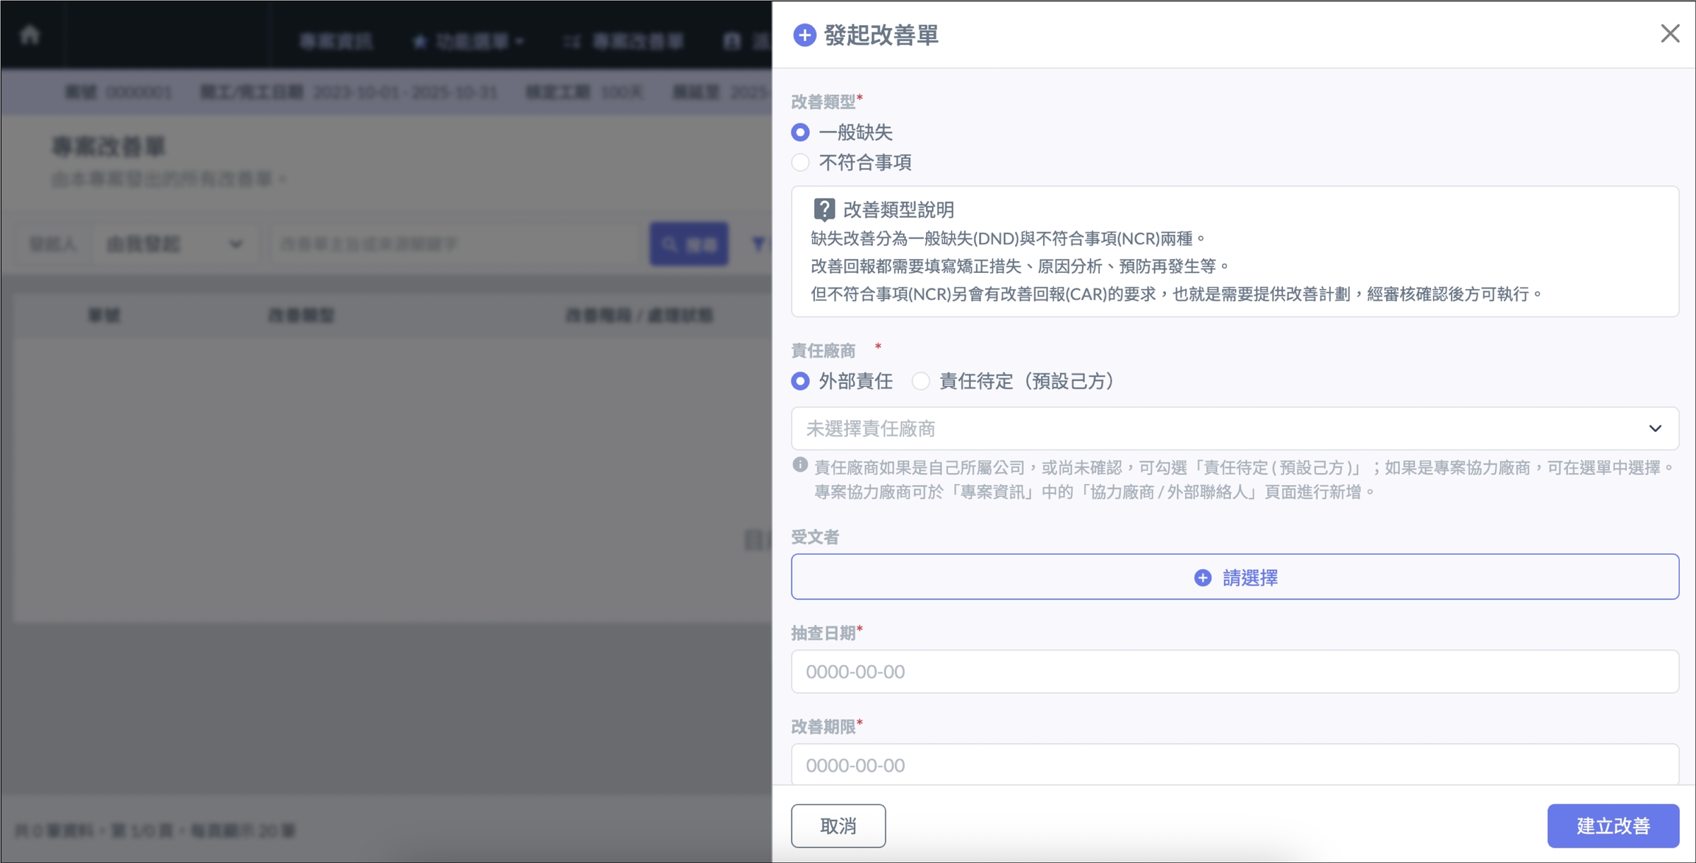
Task: Click the info icon beside 責任廠商 hint
Action: pyautogui.click(x=800, y=465)
